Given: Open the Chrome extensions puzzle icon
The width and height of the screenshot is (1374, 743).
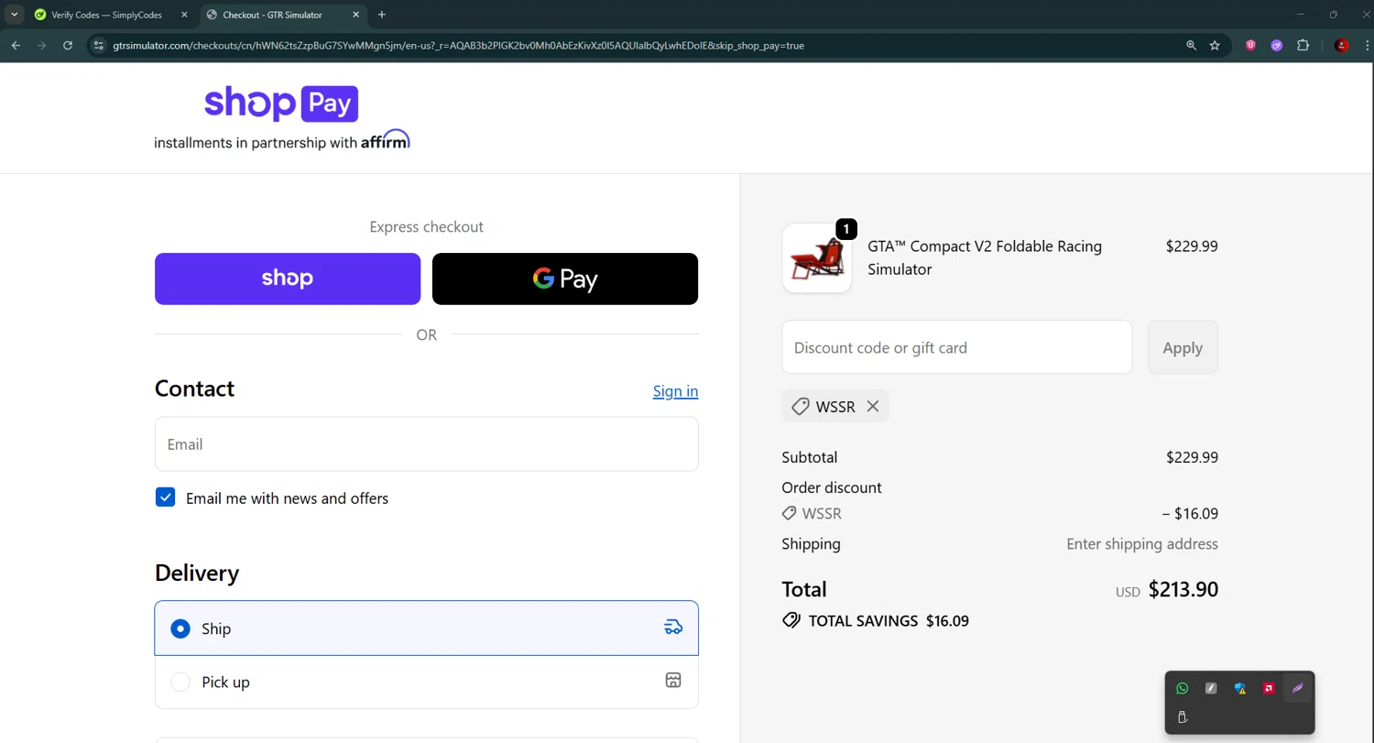Looking at the screenshot, I should [x=1303, y=45].
